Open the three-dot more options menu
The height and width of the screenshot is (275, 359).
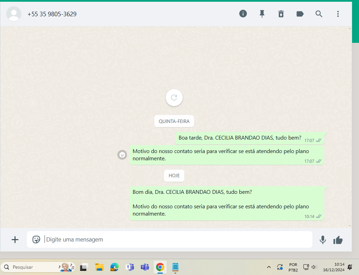point(338,14)
